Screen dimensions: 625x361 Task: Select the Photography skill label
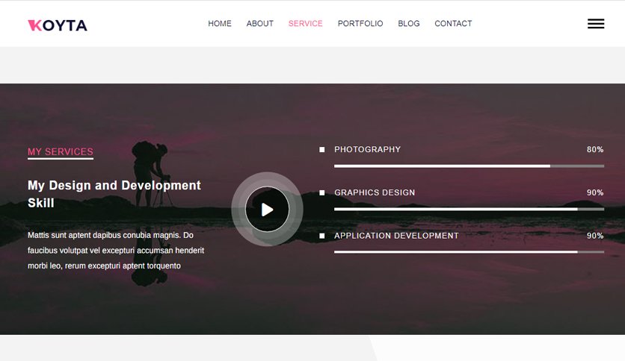click(368, 149)
